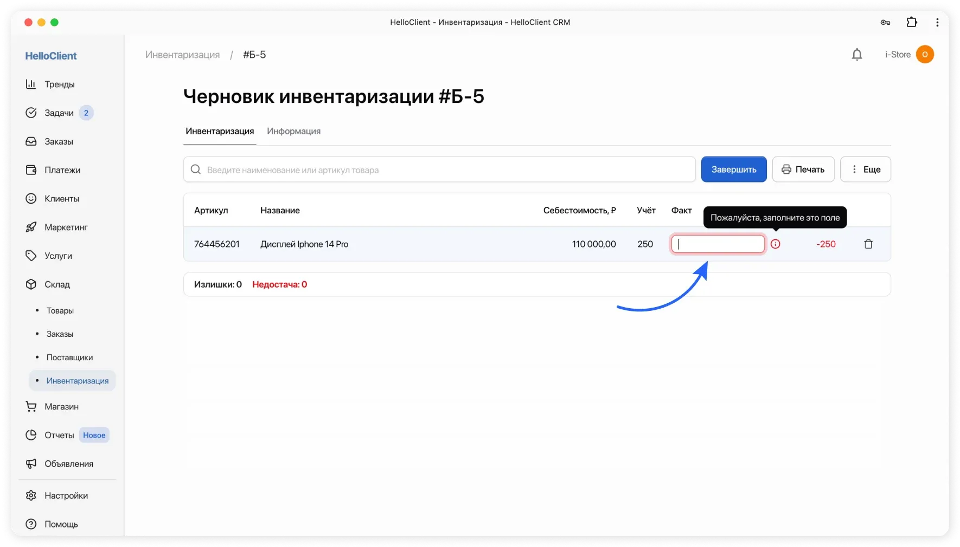The image size is (960, 547).
Task: Click the Печать print button
Action: tap(803, 169)
